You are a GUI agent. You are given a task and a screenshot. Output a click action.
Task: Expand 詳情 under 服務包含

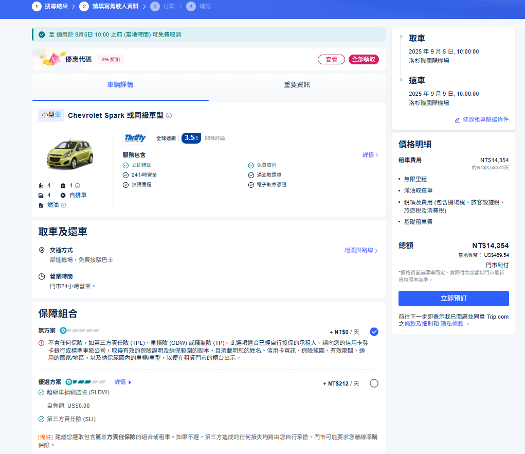[x=369, y=155]
